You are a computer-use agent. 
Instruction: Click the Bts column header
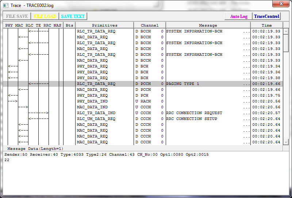click(69, 25)
